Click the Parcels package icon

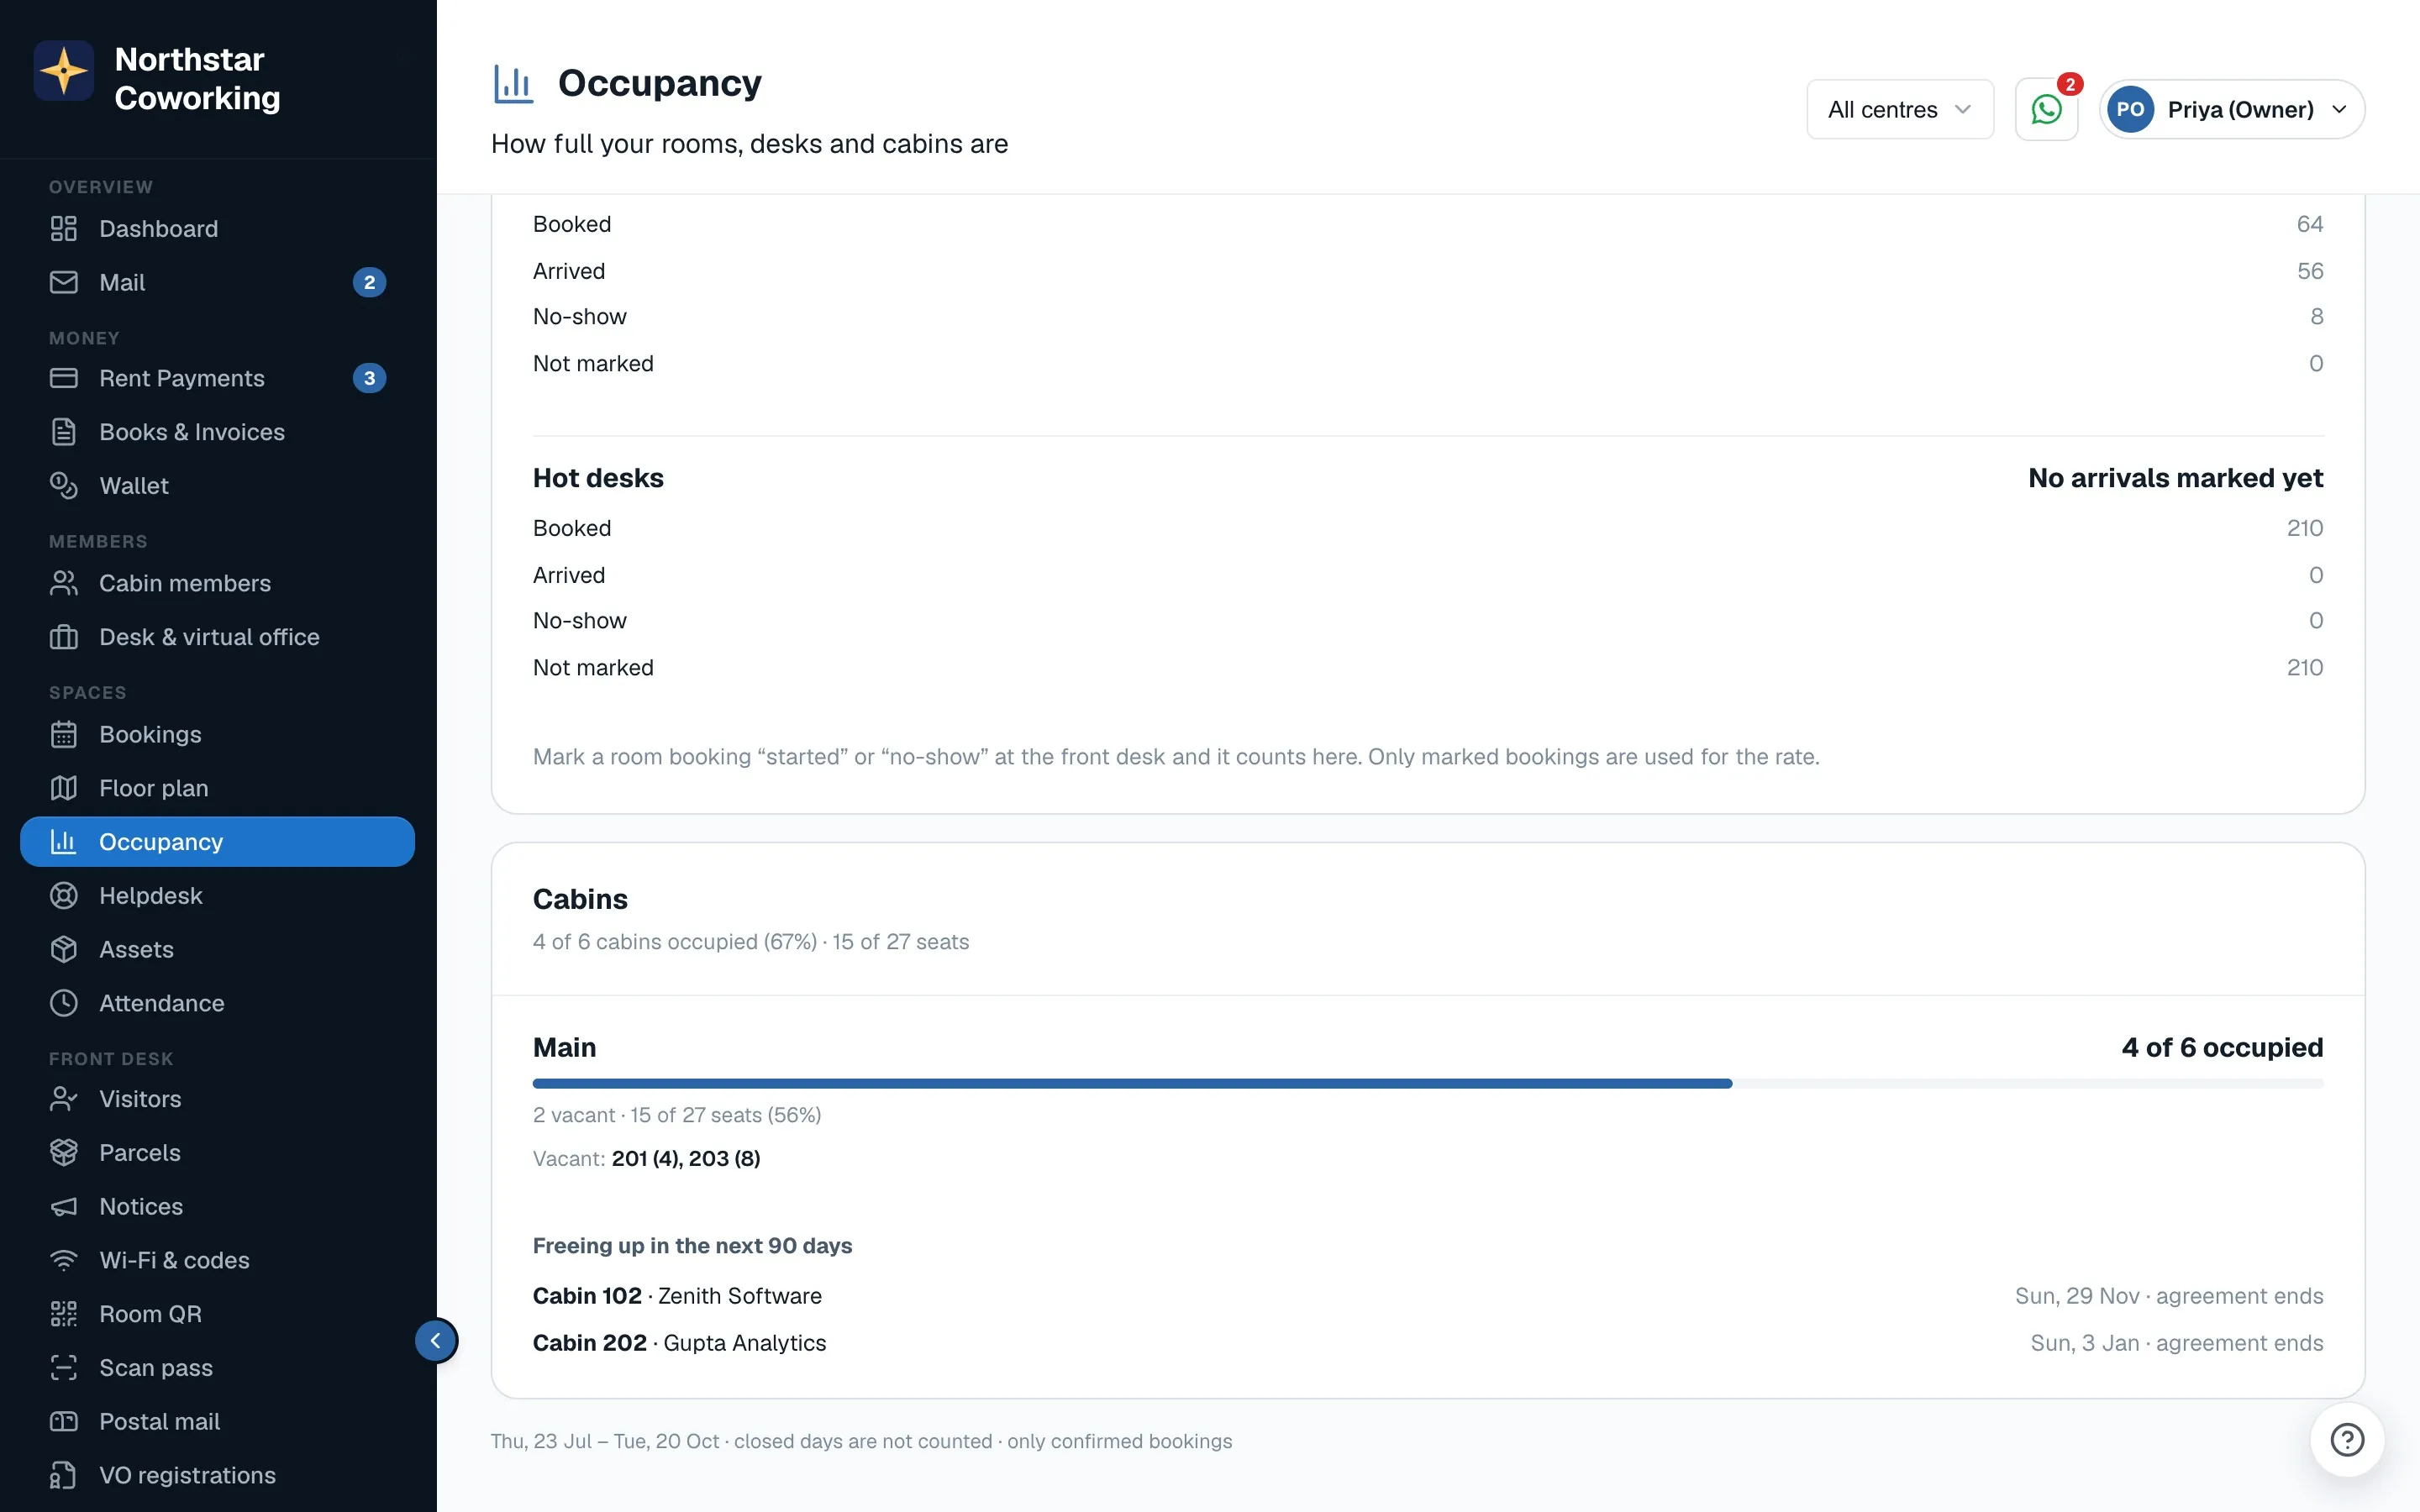[x=64, y=1153]
